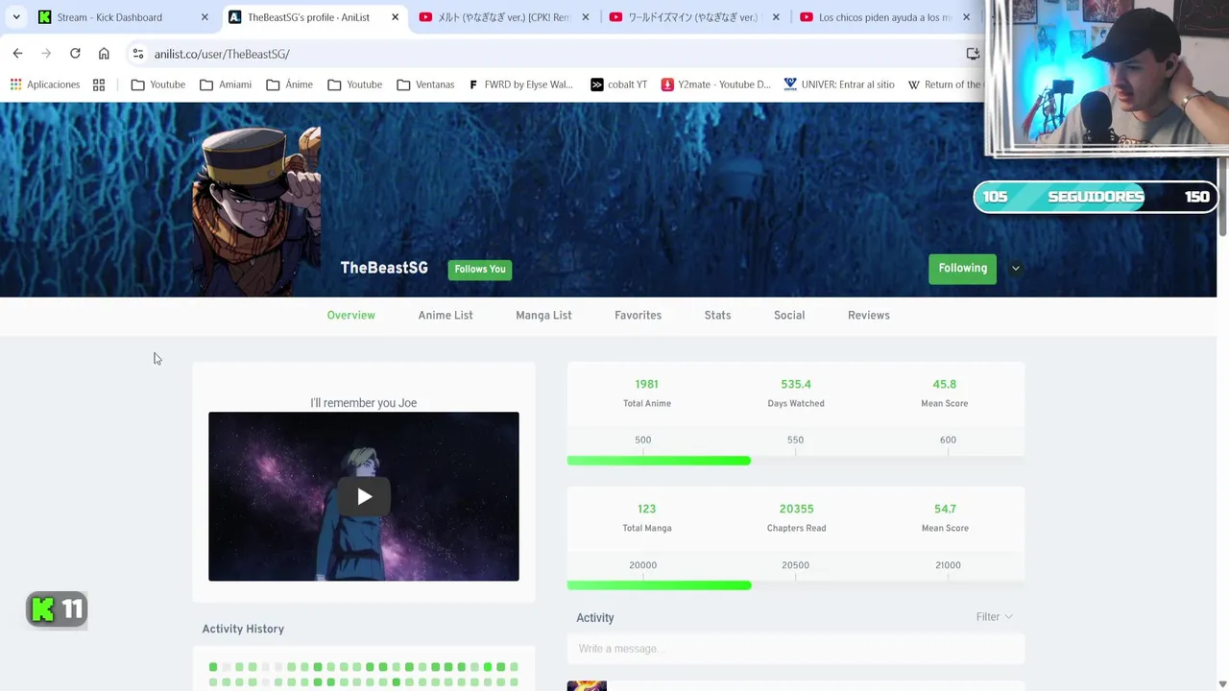Open the Anime List tab

point(446,315)
